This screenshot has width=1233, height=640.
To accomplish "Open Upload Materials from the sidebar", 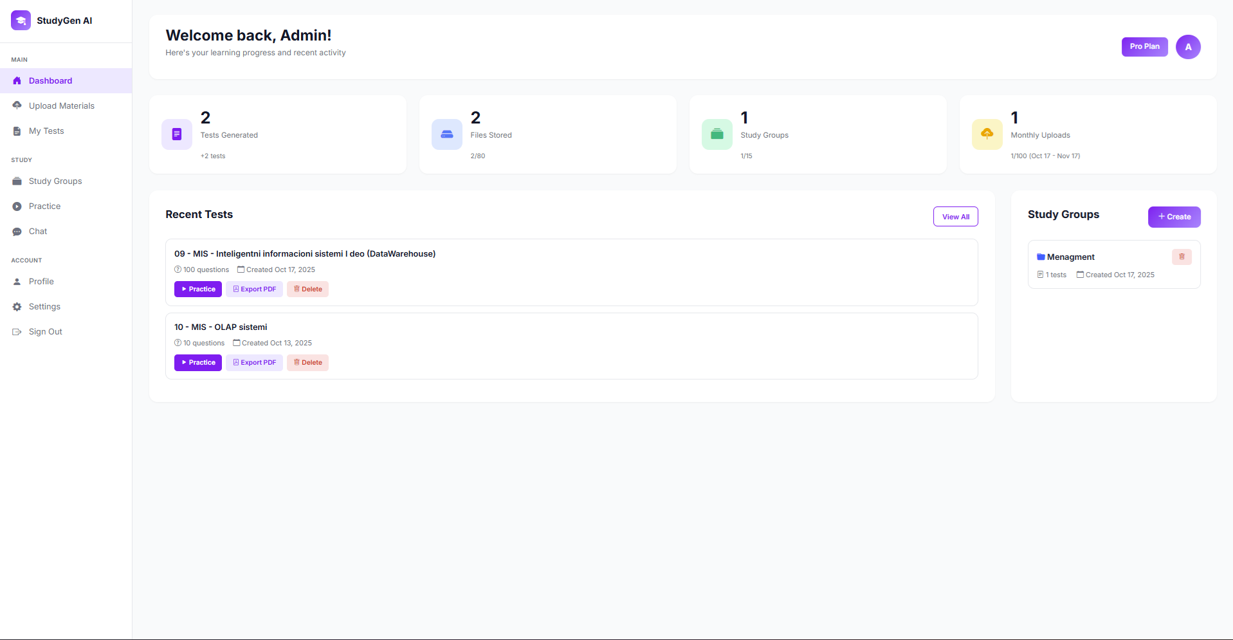I will pos(62,105).
